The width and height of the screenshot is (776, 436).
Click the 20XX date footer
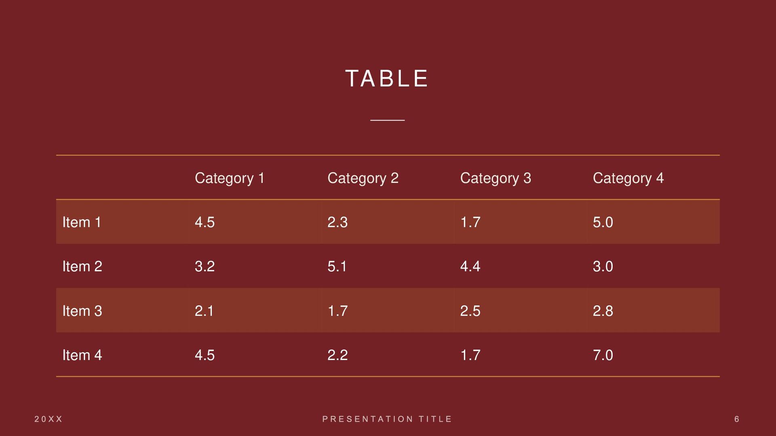coord(48,419)
